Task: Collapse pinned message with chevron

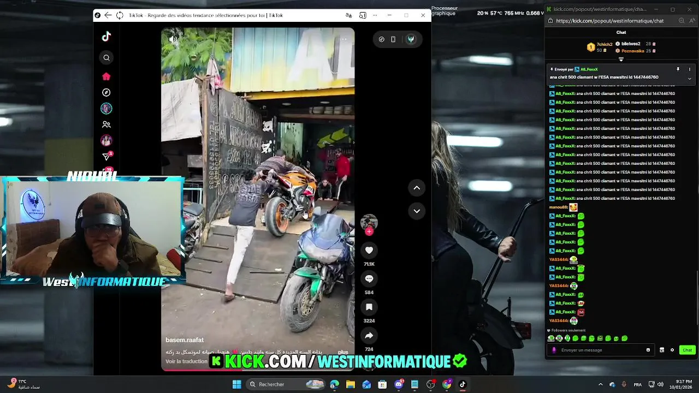Action: click(x=690, y=79)
